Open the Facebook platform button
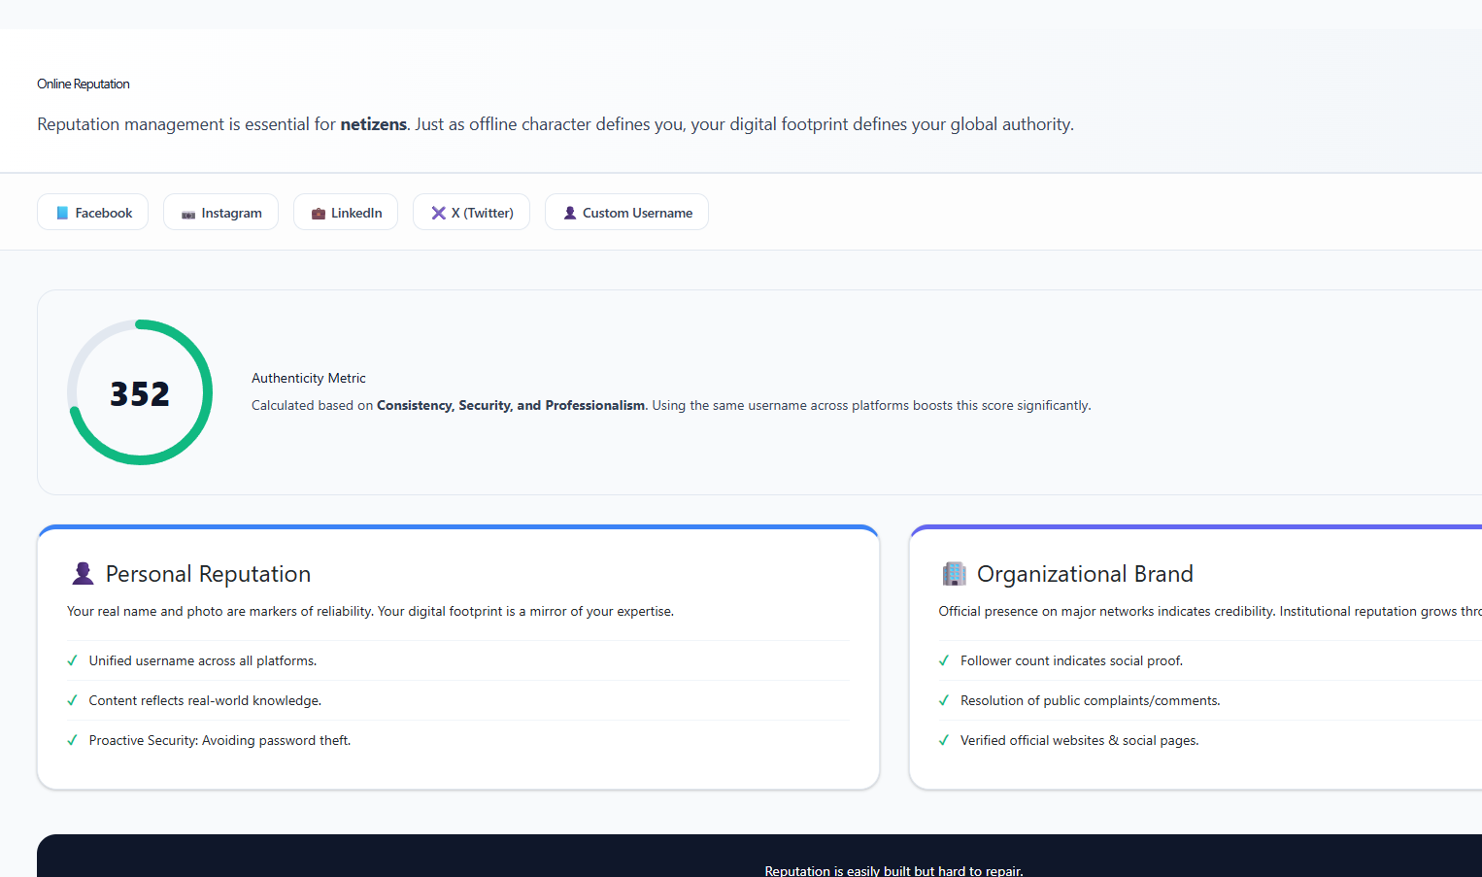Screen dimensions: 1482x877 tap(93, 212)
